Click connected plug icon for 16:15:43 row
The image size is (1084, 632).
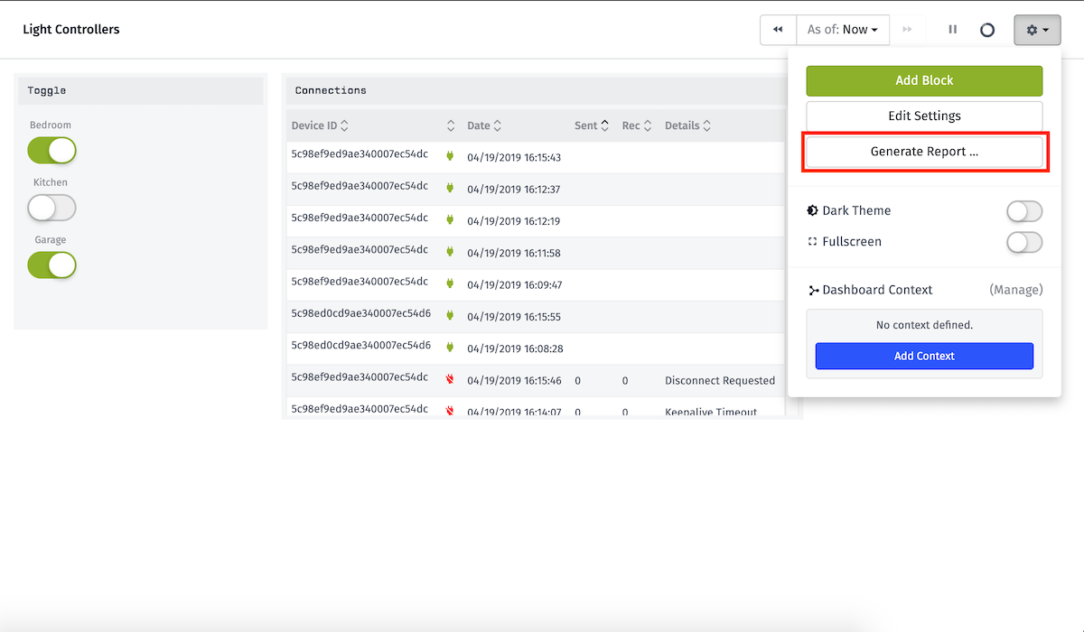[x=450, y=157]
